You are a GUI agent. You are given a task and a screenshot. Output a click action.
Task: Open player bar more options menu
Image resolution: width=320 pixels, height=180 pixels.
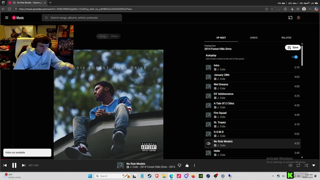pos(194,165)
